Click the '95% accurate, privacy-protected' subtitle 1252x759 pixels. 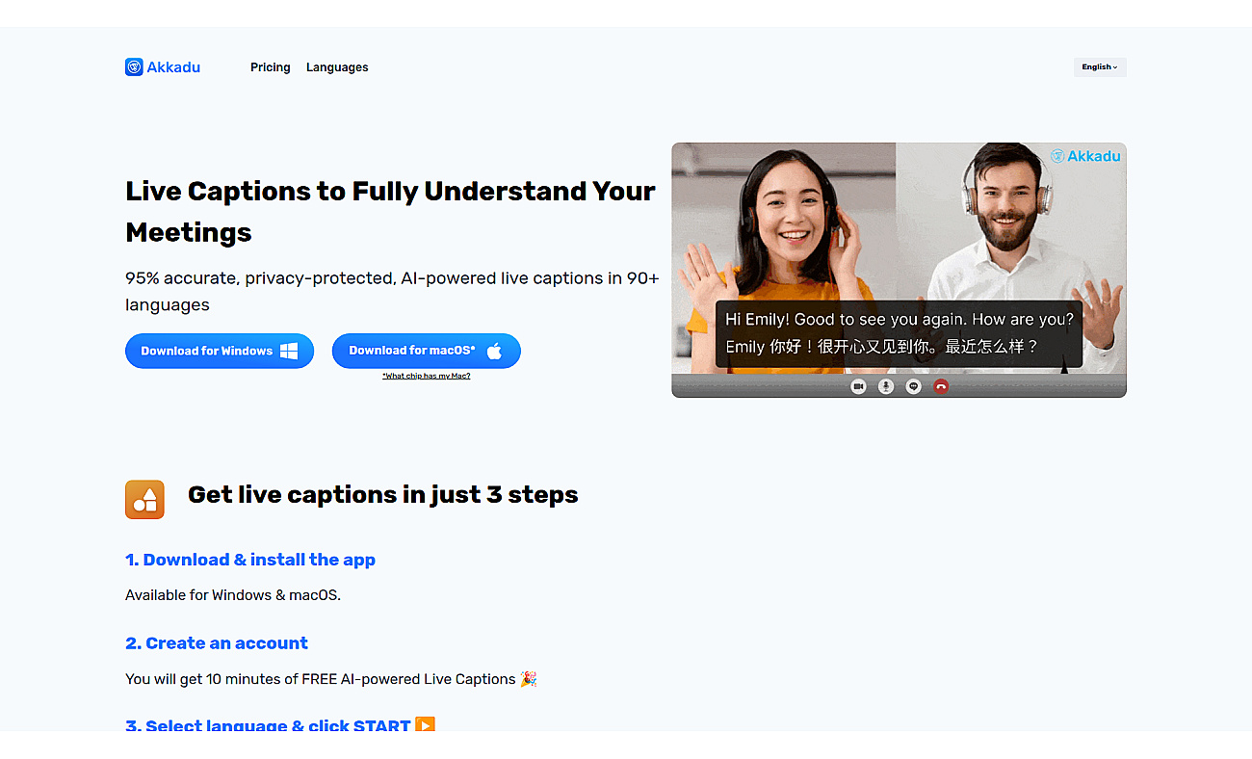pyautogui.click(x=392, y=291)
